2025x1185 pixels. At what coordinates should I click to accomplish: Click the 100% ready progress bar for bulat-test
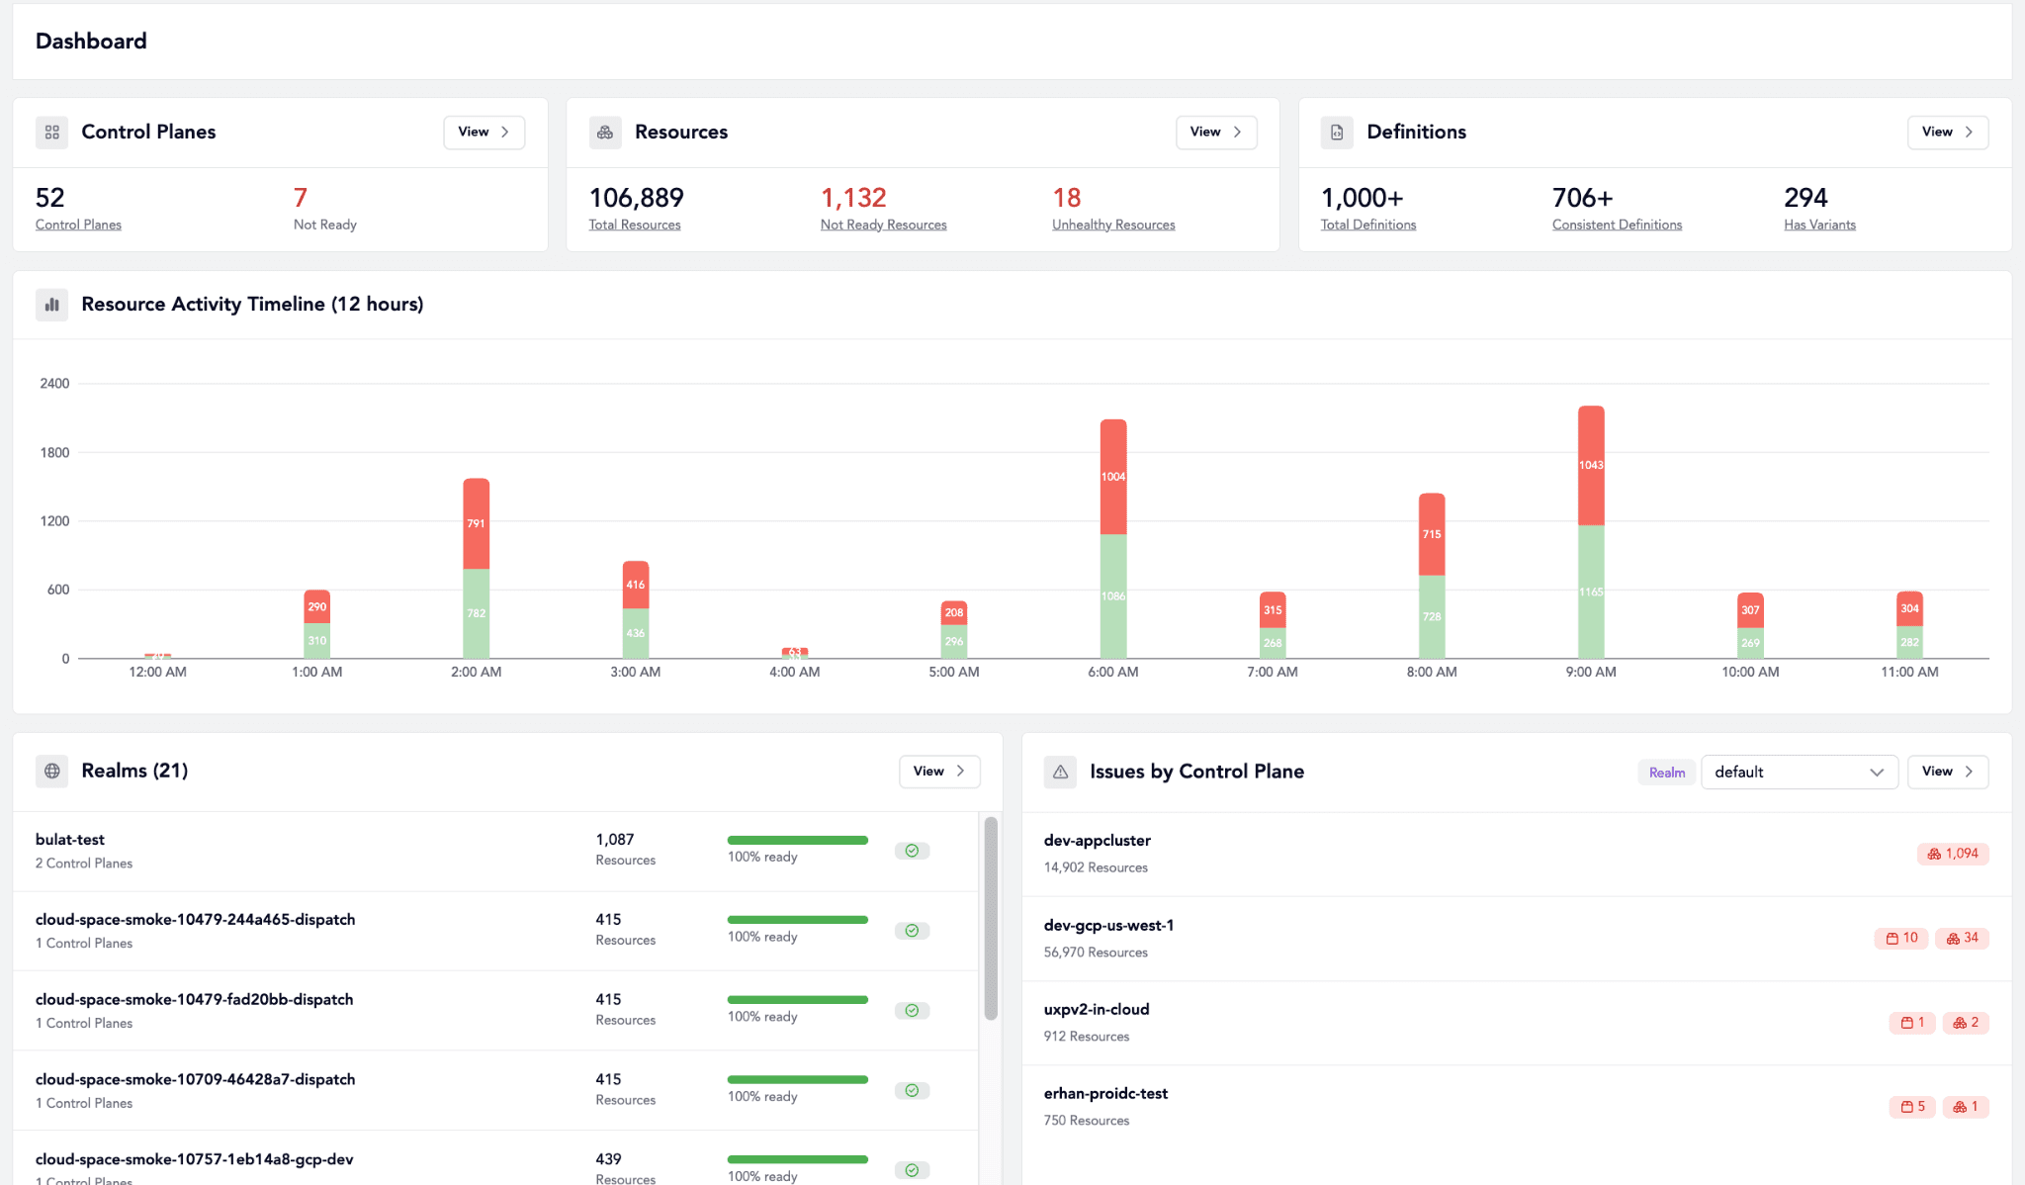point(798,841)
